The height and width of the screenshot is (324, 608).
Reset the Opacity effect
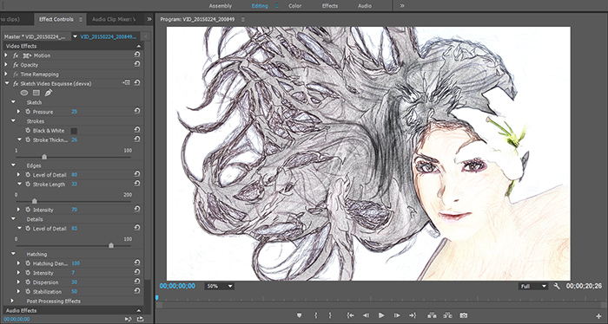coord(137,64)
